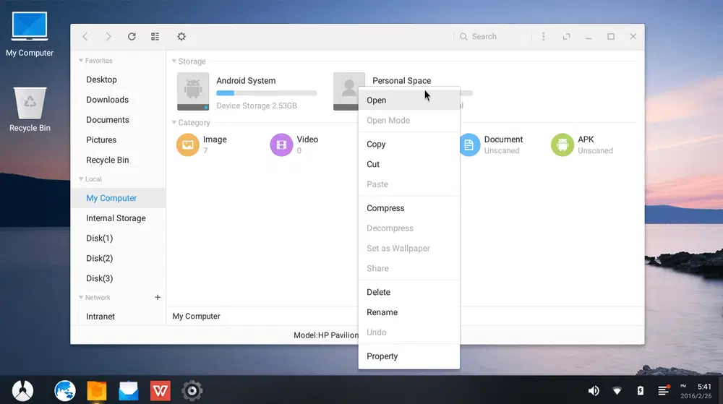The height and width of the screenshot is (404, 723).
Task: Collapse the Category group
Action: pyautogui.click(x=174, y=122)
